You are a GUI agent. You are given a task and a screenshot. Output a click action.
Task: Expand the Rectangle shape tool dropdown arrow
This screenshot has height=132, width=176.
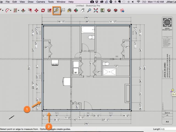tap(18, 11)
